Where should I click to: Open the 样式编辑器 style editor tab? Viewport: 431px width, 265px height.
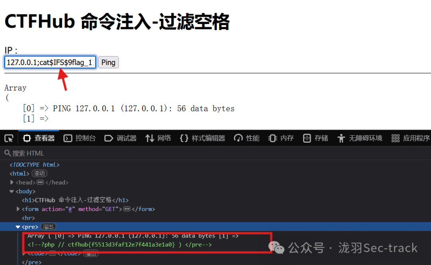pos(202,138)
